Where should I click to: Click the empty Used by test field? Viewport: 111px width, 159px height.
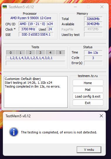click(x=93, y=34)
